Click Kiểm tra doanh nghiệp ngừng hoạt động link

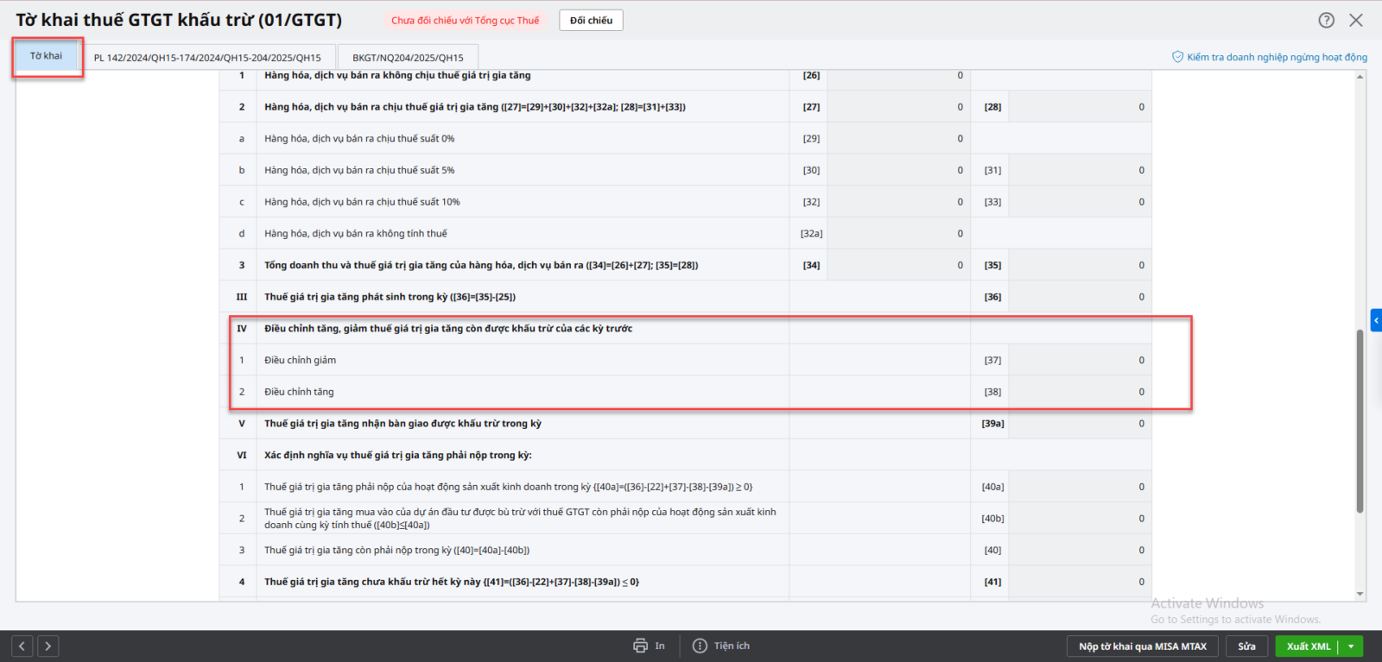click(x=1277, y=57)
